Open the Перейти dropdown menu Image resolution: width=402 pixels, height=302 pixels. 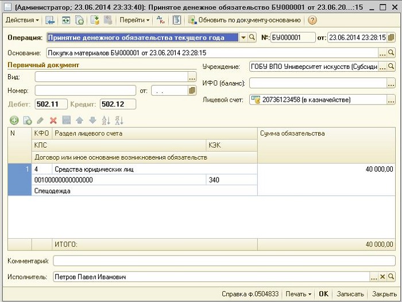click(x=134, y=20)
